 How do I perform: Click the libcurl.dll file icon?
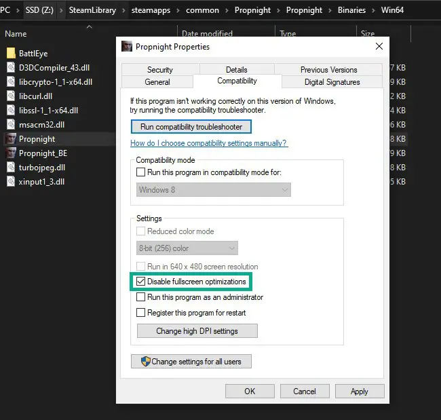(x=11, y=96)
